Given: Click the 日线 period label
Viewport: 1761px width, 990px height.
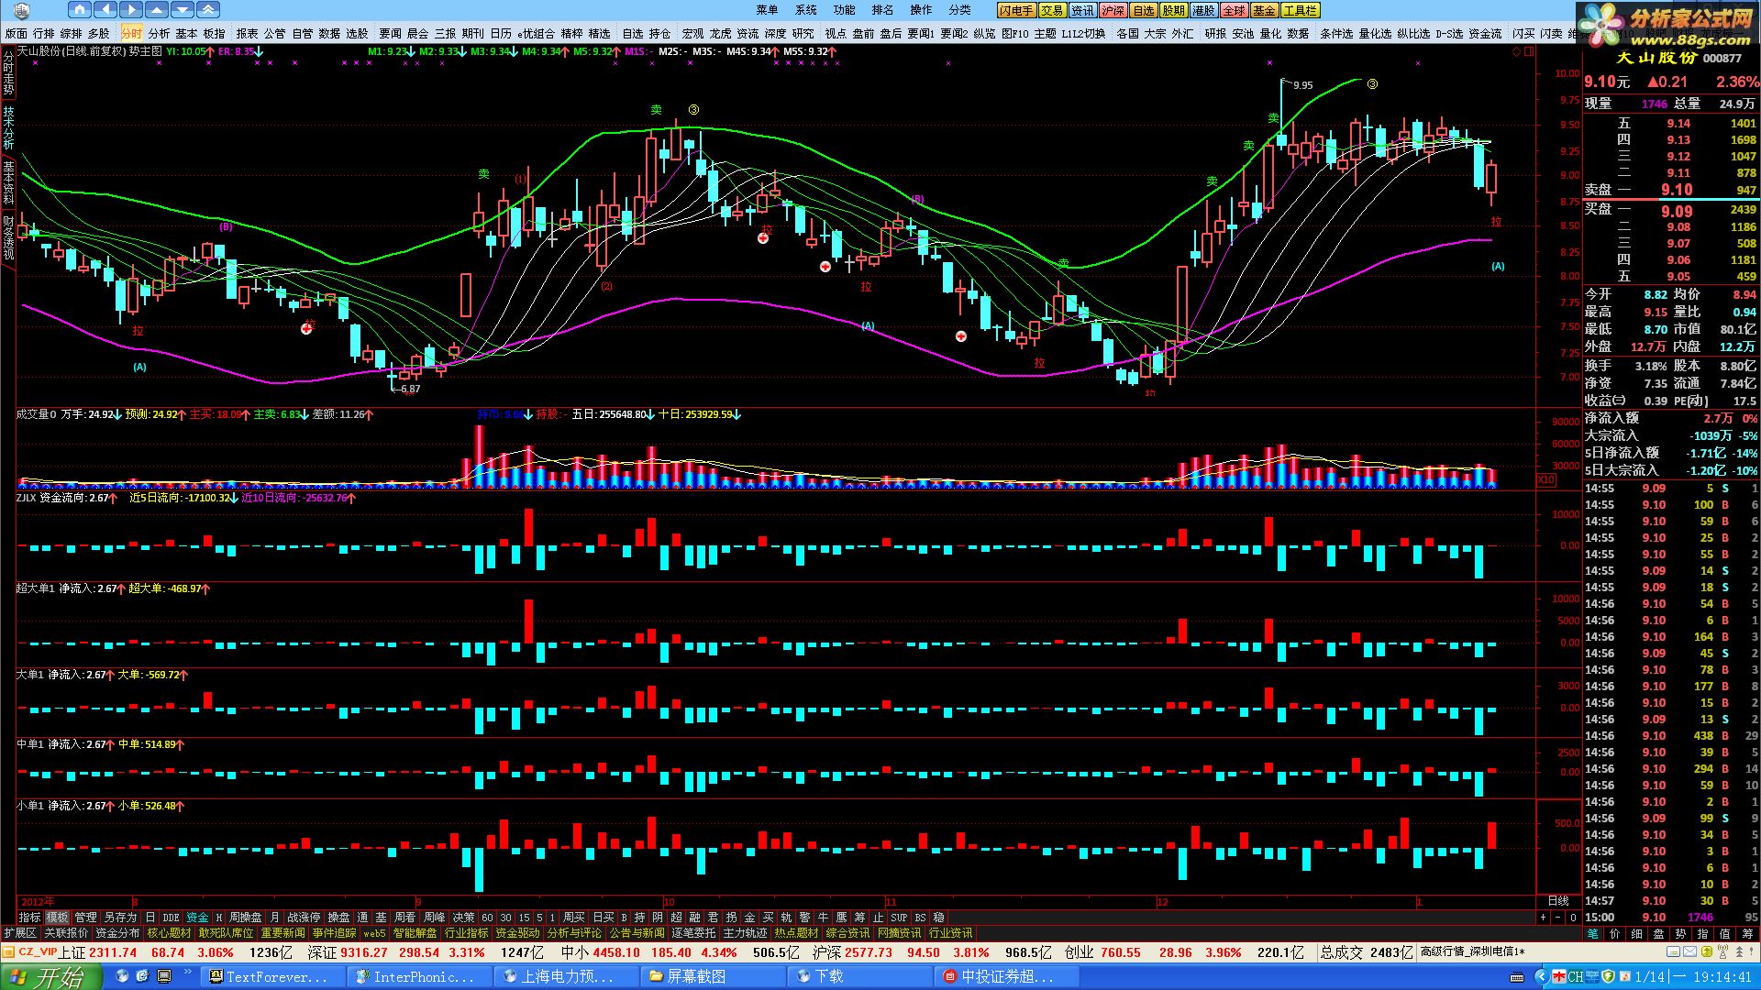Looking at the screenshot, I should 1558,901.
